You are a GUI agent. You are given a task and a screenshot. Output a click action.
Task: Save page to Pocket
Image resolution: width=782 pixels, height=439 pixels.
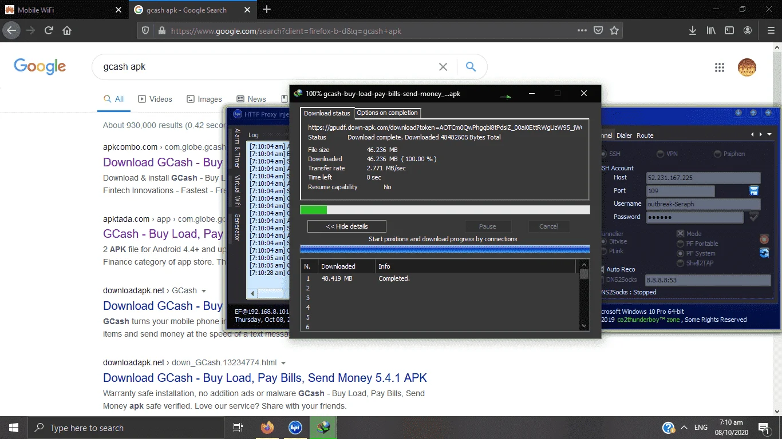(598, 31)
